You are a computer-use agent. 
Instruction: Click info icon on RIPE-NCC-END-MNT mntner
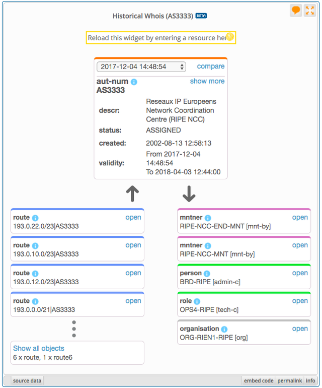(x=208, y=218)
